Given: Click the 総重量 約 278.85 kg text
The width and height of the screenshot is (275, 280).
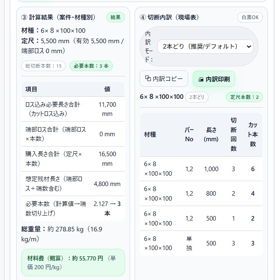Looking at the screenshot, I should 61,234.
